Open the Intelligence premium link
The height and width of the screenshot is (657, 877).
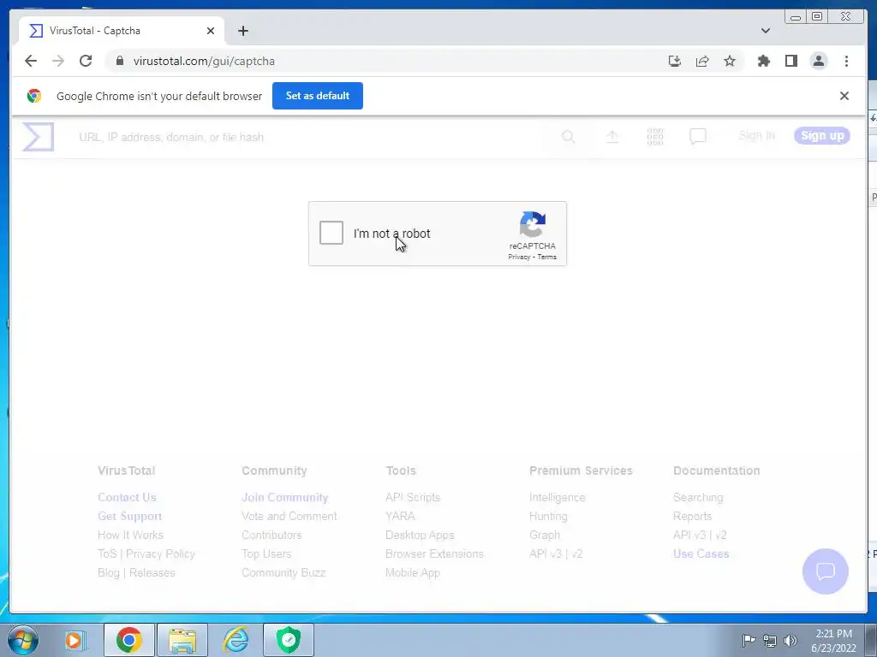coord(557,497)
